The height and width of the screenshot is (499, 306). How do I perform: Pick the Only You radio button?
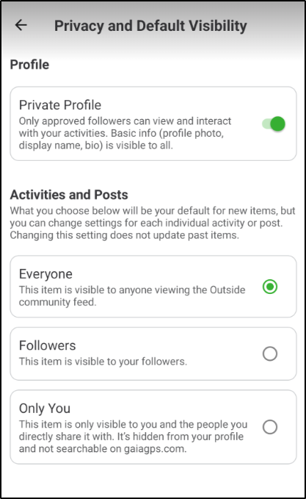(x=270, y=427)
